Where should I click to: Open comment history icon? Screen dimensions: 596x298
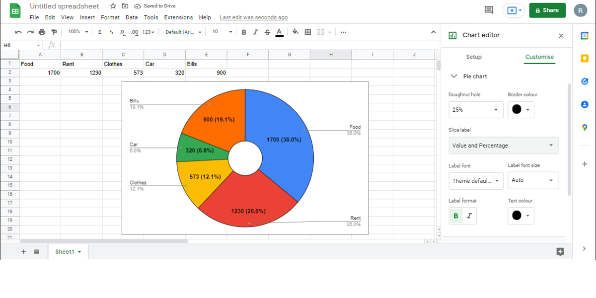(x=489, y=10)
